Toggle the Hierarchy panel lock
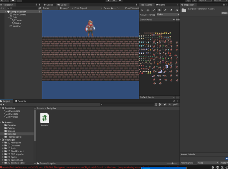The width and height of the screenshot is (228, 169). (x=36, y=5)
